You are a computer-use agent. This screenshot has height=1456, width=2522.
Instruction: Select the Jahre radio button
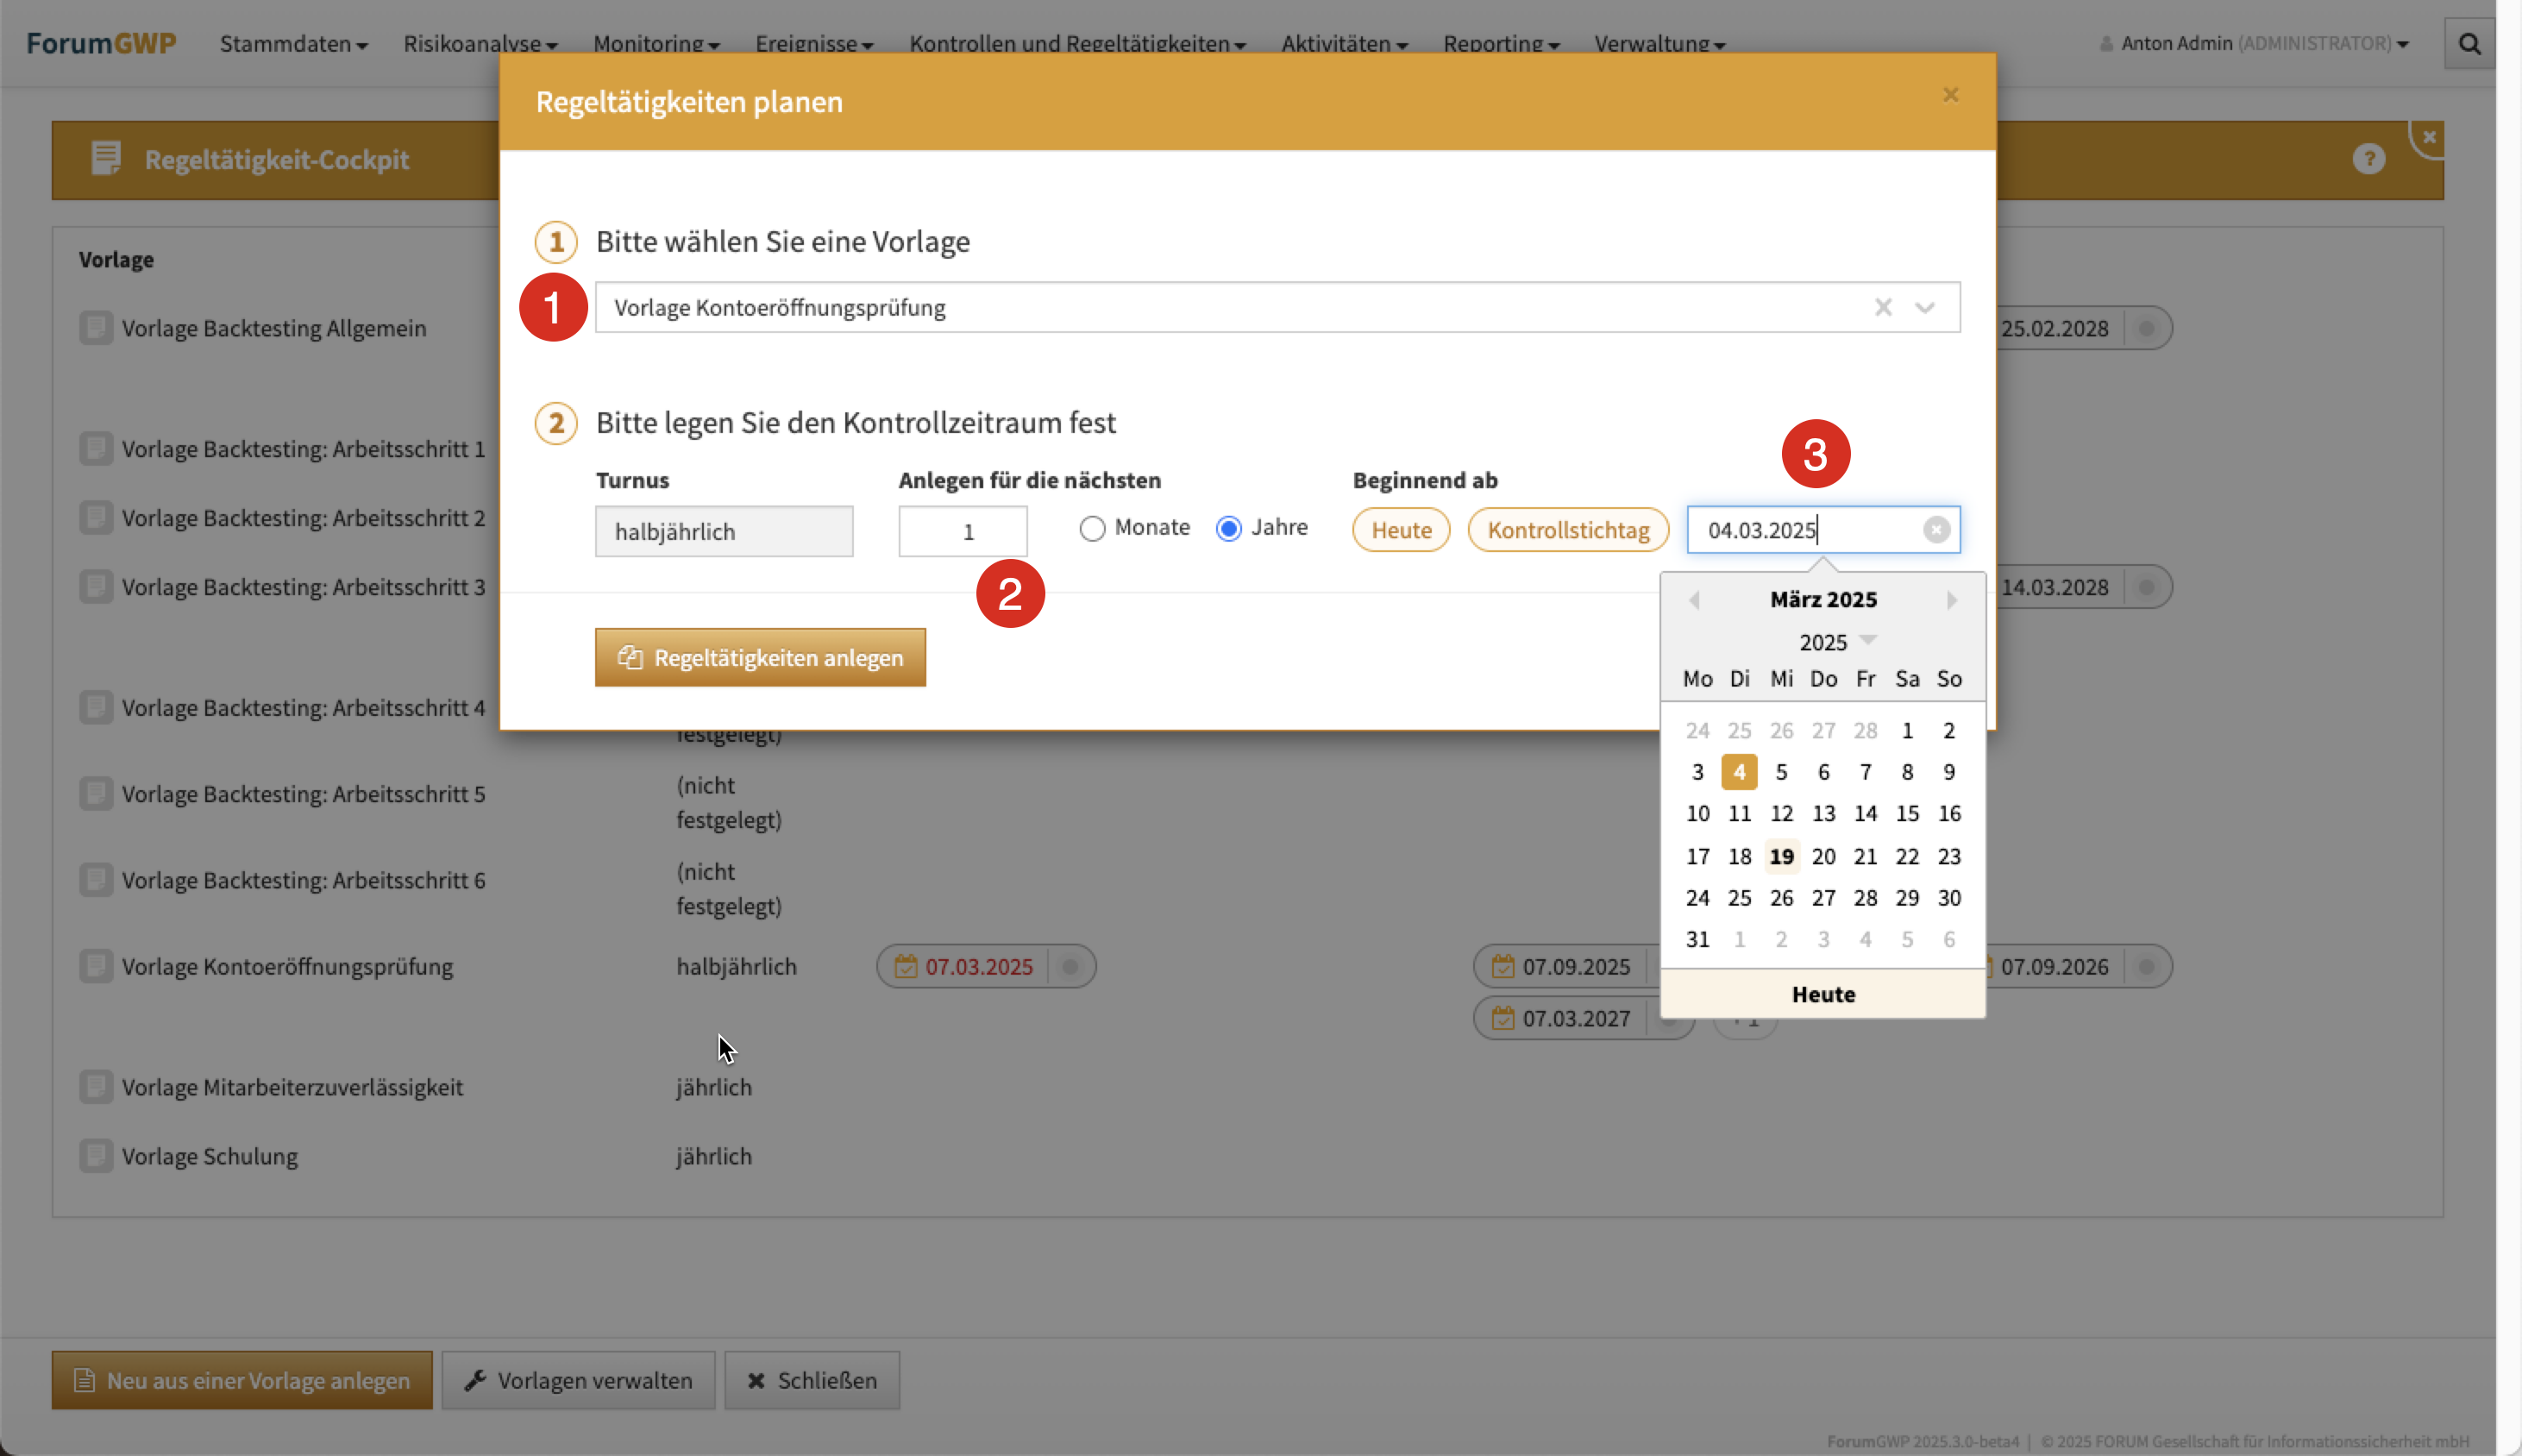pos(1229,528)
